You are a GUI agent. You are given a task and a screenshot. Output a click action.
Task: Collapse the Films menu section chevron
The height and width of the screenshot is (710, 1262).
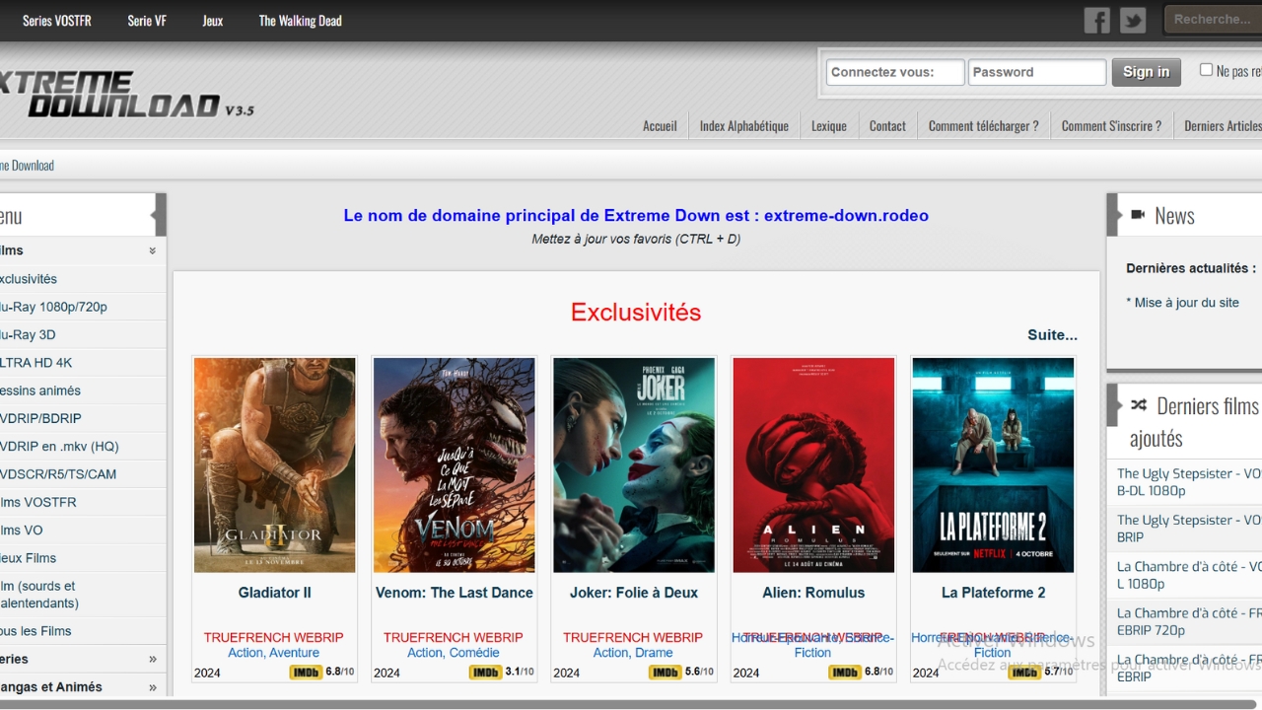click(152, 251)
